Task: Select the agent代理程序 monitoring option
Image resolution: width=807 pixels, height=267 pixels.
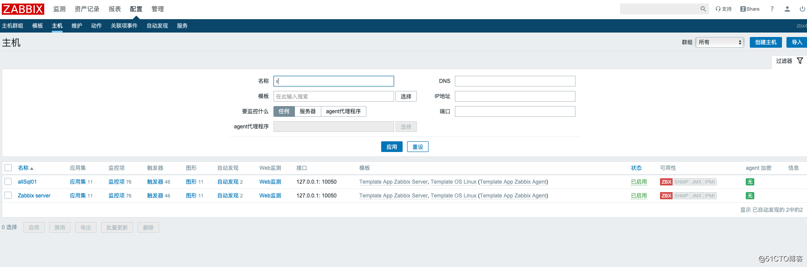Action: 344,111
